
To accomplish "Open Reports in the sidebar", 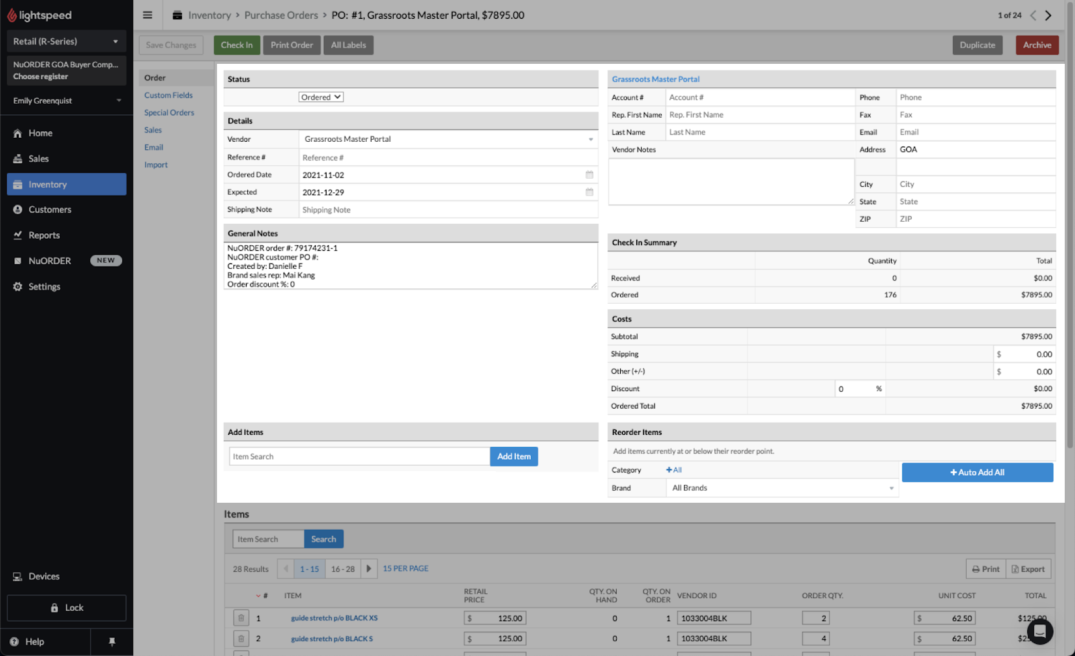I will pyautogui.click(x=44, y=235).
